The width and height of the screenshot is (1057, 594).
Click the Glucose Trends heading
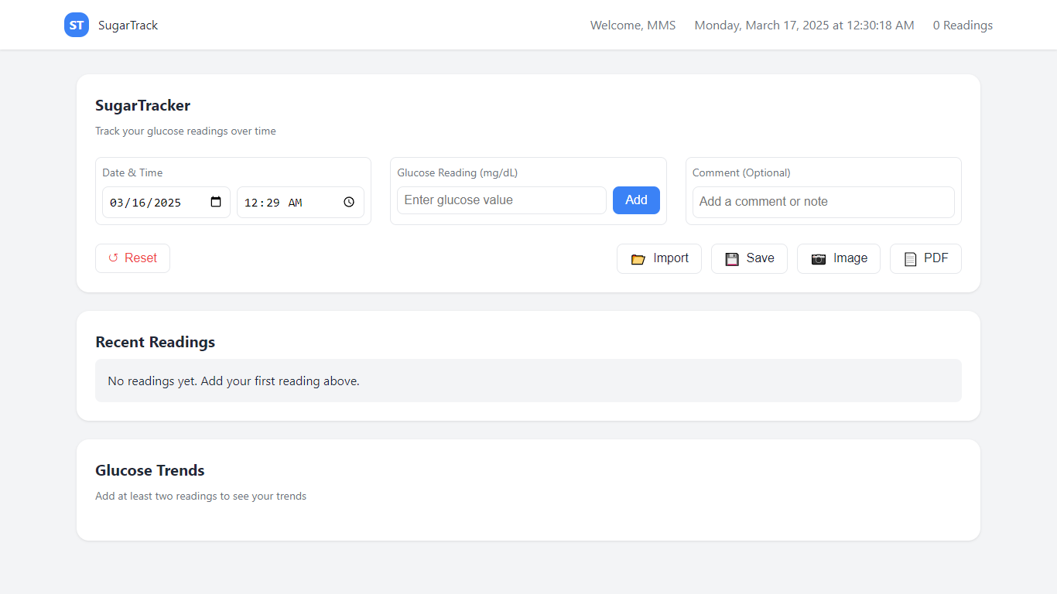tap(149, 470)
